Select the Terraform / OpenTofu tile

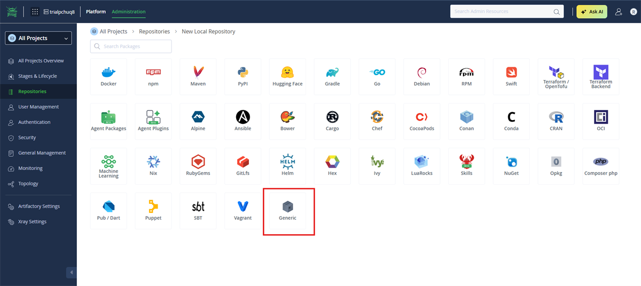coord(556,77)
